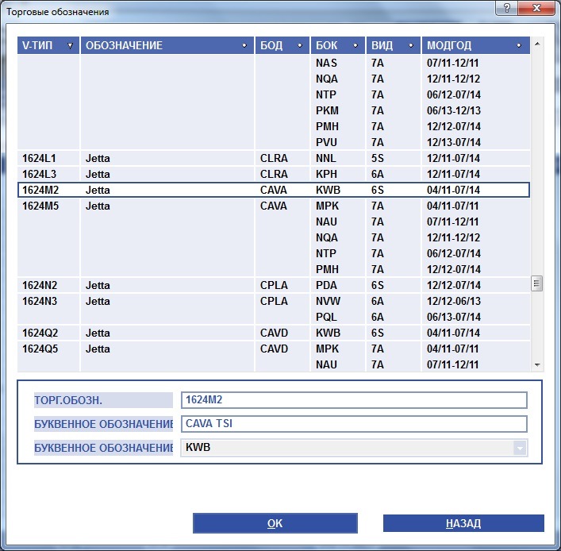Select row 1624Q2
Screen dimensions: 561x551
pos(273,333)
